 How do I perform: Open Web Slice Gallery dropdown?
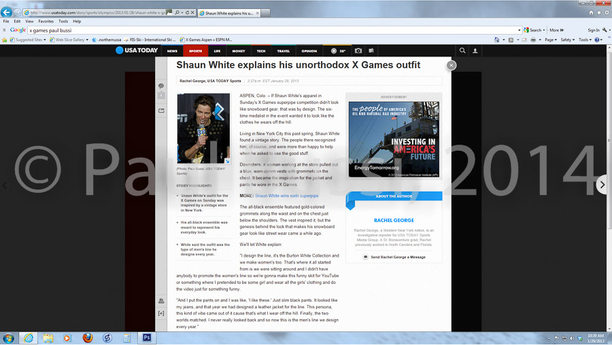(69, 40)
